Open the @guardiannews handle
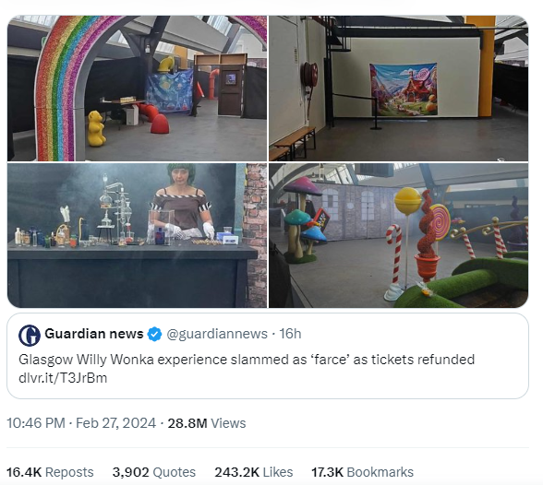 point(217,335)
